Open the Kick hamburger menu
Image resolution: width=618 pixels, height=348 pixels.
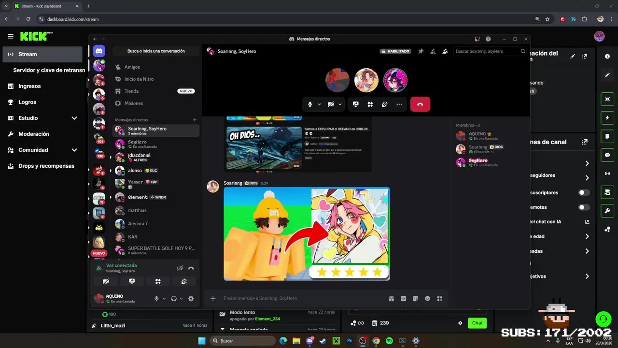pyautogui.click(x=11, y=36)
